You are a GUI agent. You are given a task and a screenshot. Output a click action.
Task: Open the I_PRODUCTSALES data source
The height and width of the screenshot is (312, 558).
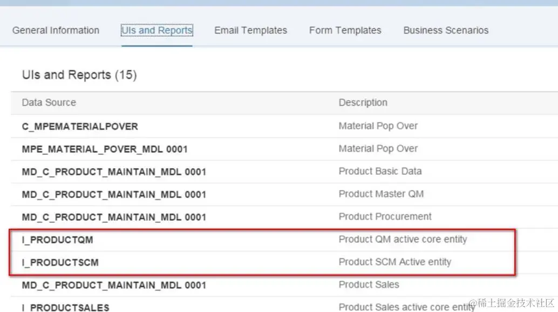click(x=65, y=307)
